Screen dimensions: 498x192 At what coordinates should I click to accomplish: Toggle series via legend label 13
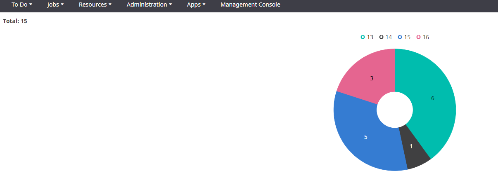(370, 37)
